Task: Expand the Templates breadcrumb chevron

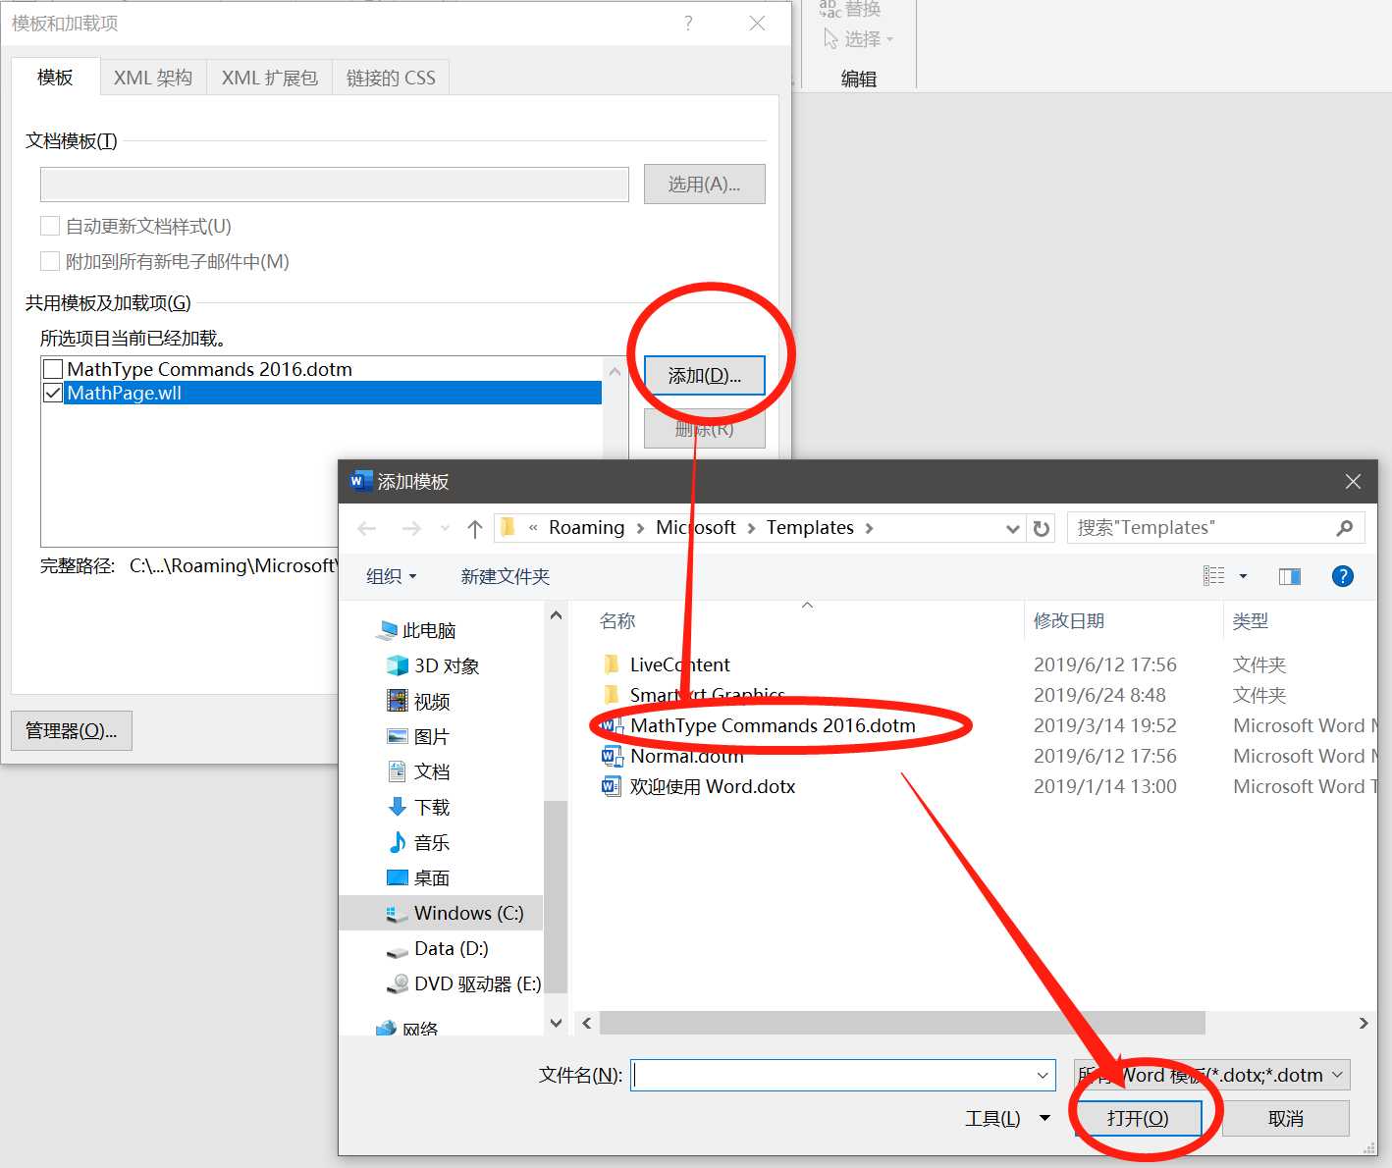Action: pyautogui.click(x=869, y=528)
